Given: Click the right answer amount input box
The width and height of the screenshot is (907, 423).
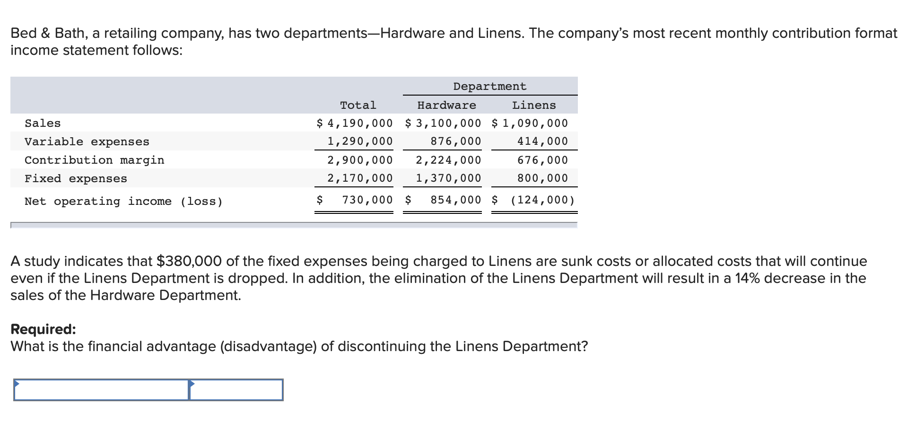Looking at the screenshot, I should [x=236, y=390].
